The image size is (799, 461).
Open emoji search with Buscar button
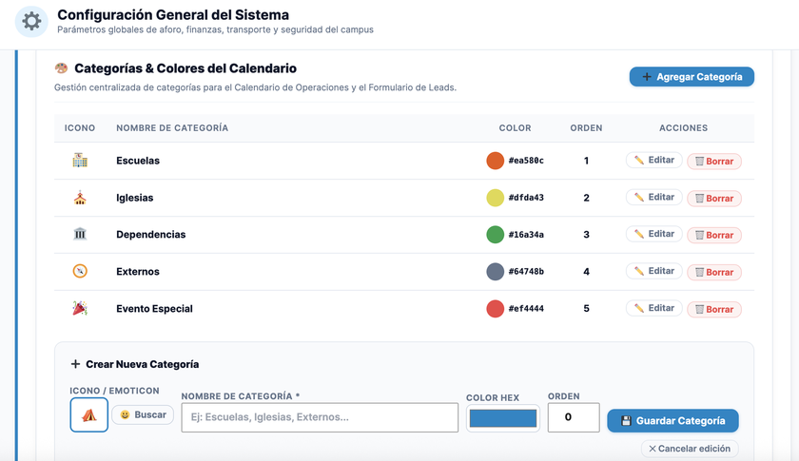[143, 414]
